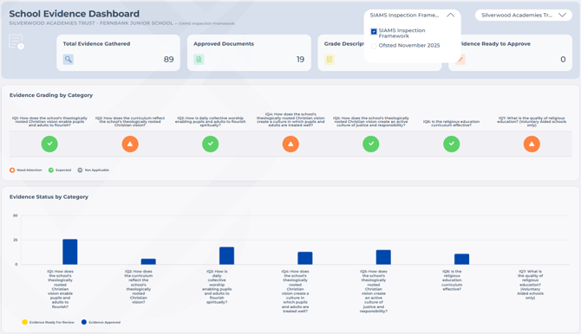
Task: Click the IQ7 question header in grading table
Action: (532, 122)
